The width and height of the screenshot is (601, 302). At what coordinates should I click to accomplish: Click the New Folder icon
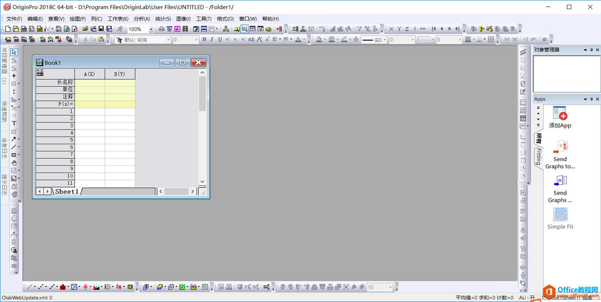coord(16,29)
